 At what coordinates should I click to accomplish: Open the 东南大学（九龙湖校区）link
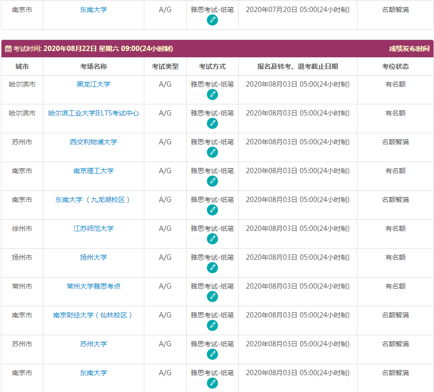[92, 200]
